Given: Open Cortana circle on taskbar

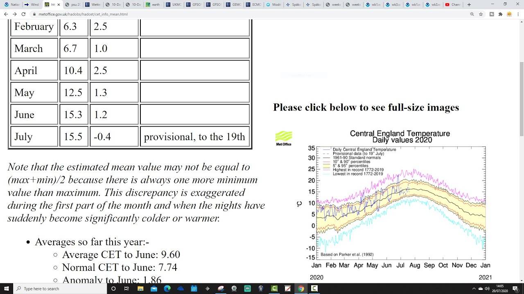Looking at the screenshot, I should pyautogui.click(x=113, y=289).
